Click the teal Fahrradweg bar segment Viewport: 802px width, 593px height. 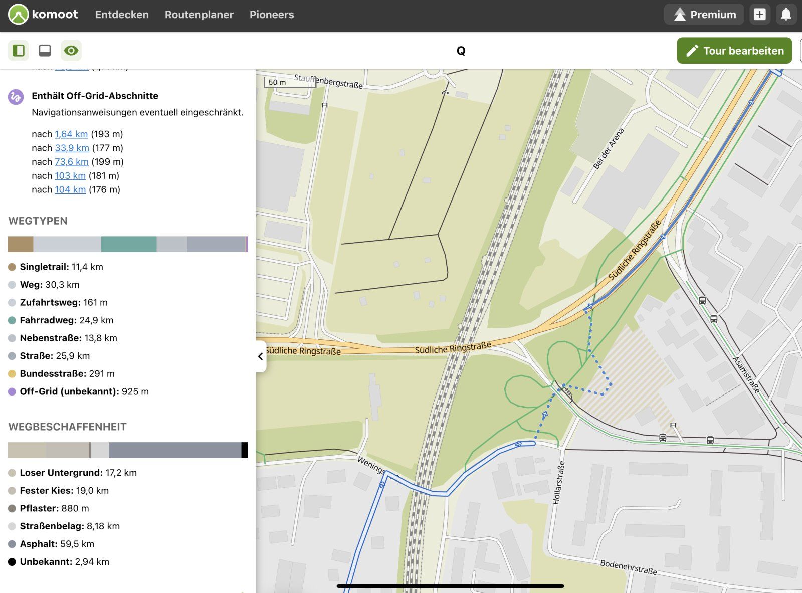129,244
